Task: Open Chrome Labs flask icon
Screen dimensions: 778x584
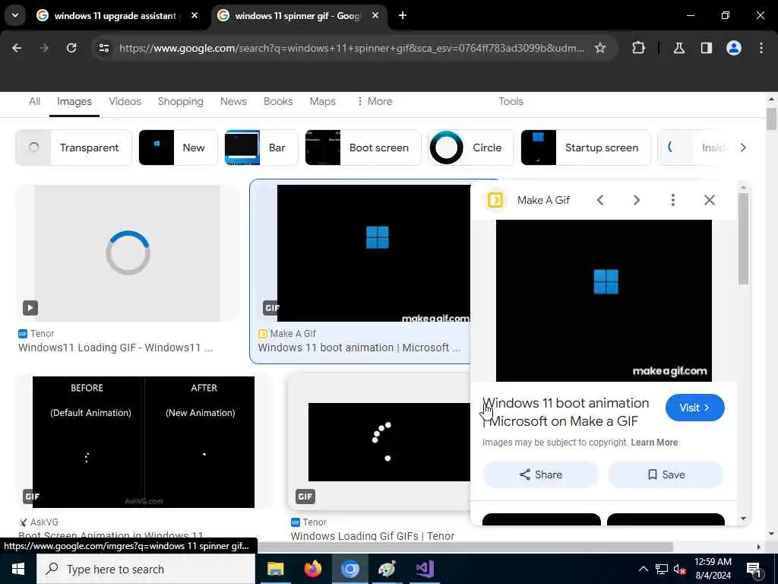Action: click(x=678, y=48)
